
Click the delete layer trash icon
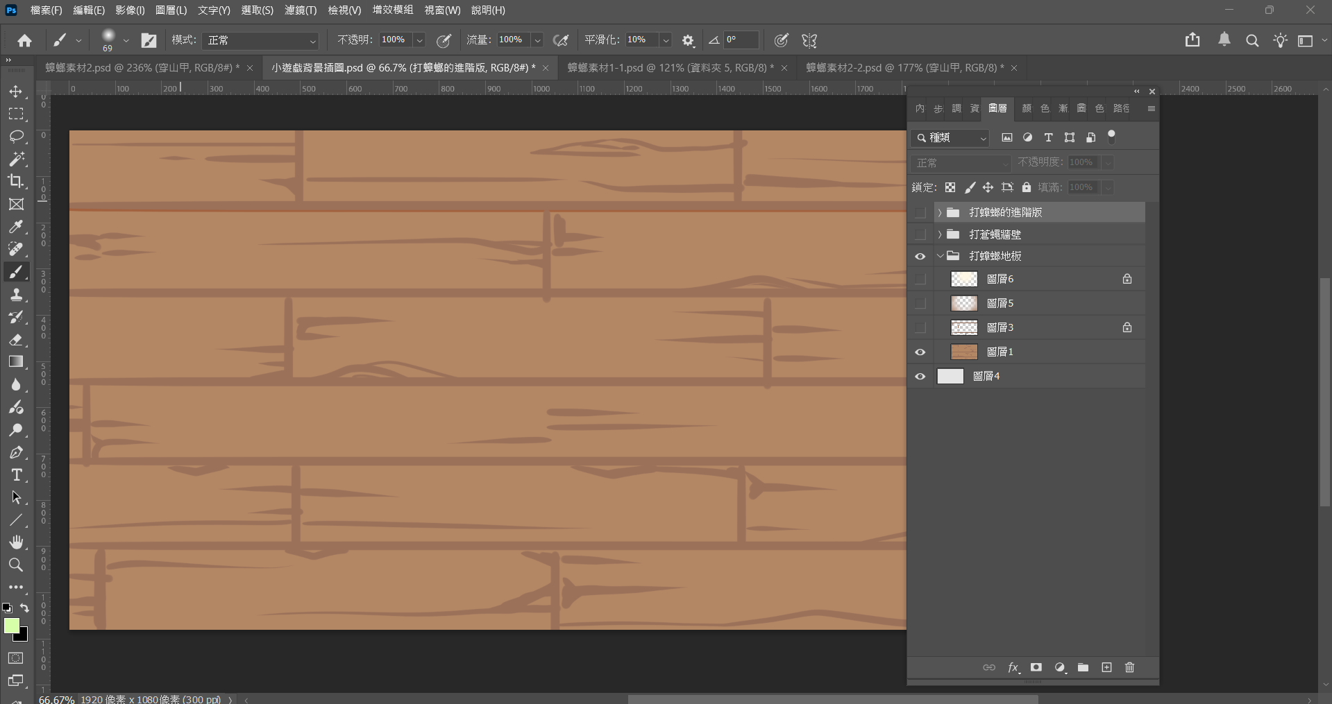[x=1129, y=667]
